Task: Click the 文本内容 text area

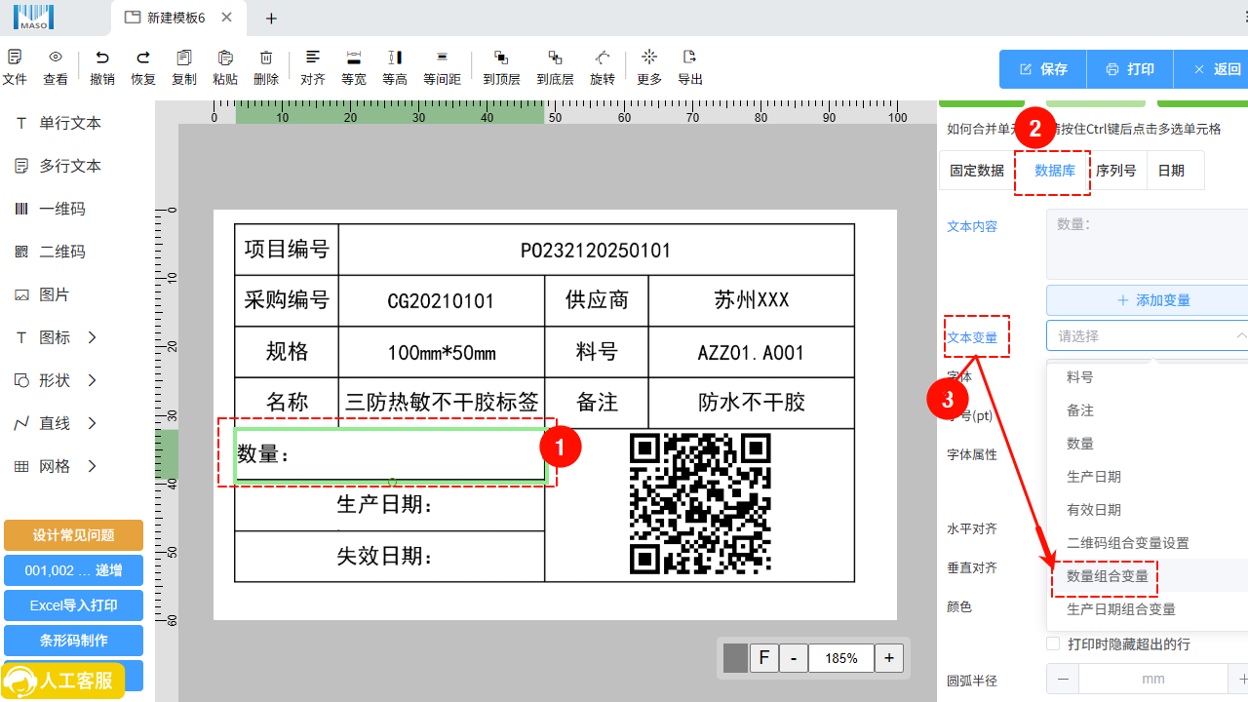Action: tap(1148, 244)
